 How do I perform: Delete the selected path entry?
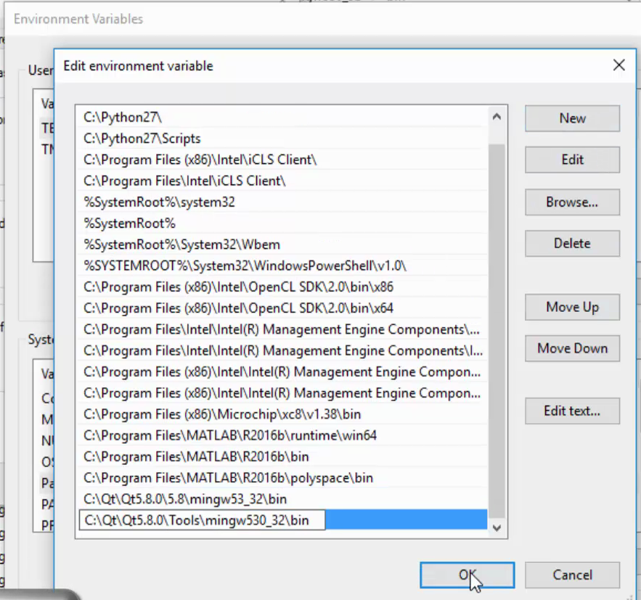572,243
